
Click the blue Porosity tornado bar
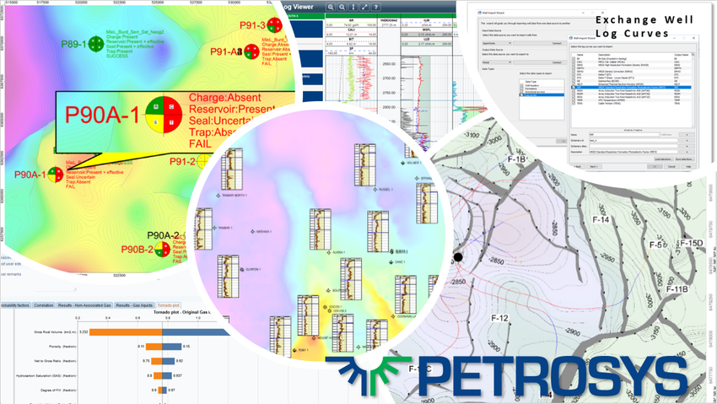tap(172, 347)
